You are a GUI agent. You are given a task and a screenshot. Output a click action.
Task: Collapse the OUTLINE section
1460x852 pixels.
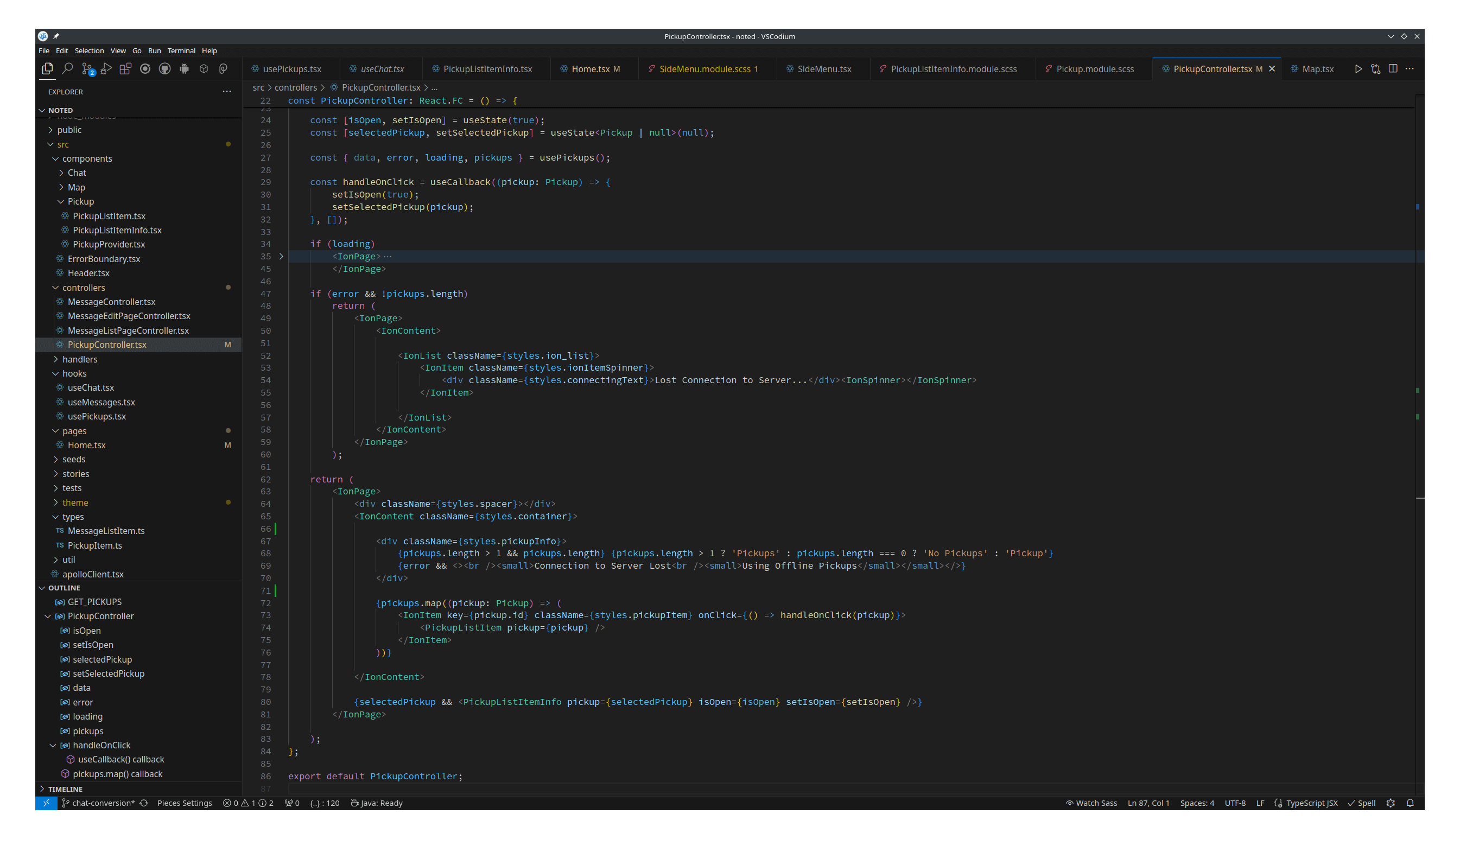tap(64, 587)
